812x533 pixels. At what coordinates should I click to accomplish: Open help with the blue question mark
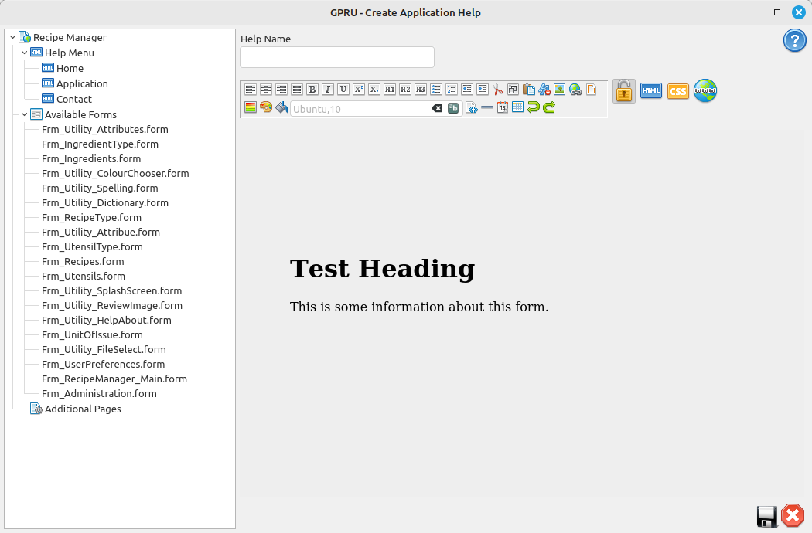(x=794, y=41)
